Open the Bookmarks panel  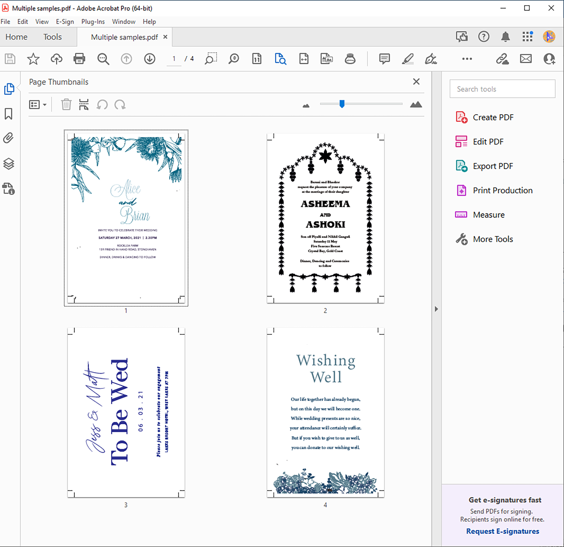[9, 114]
